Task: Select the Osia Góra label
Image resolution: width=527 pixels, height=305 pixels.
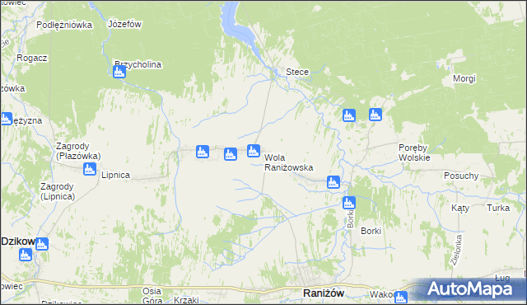Action: pos(152,296)
